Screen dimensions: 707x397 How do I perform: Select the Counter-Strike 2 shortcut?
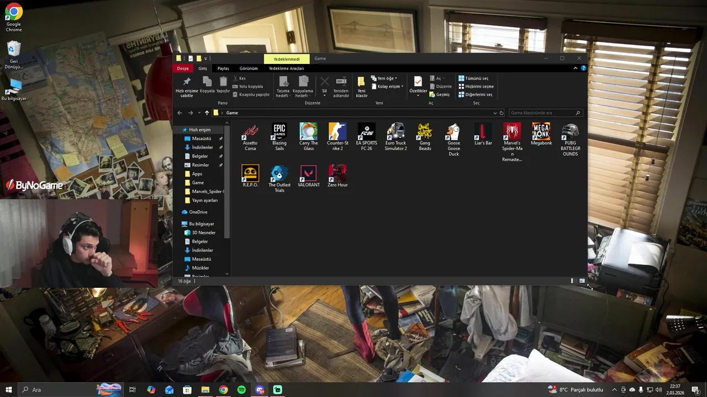tap(337, 137)
